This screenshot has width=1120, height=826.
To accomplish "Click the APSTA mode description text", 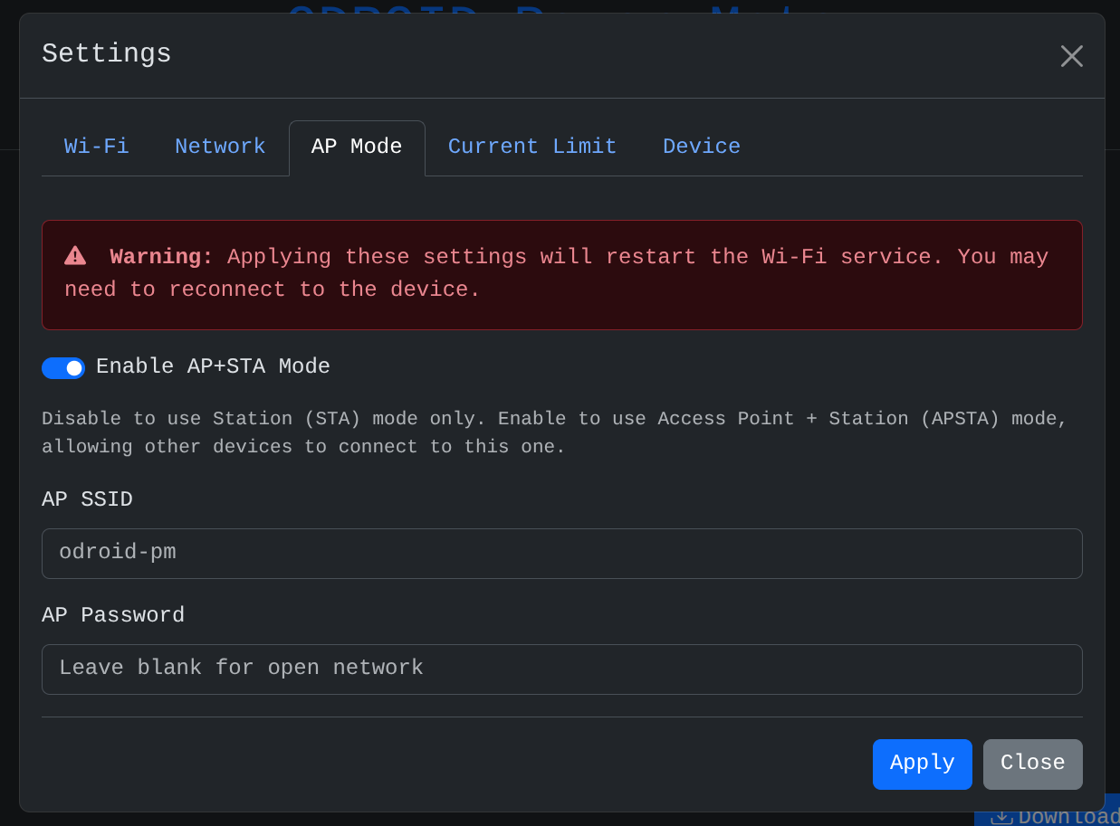I will (554, 432).
